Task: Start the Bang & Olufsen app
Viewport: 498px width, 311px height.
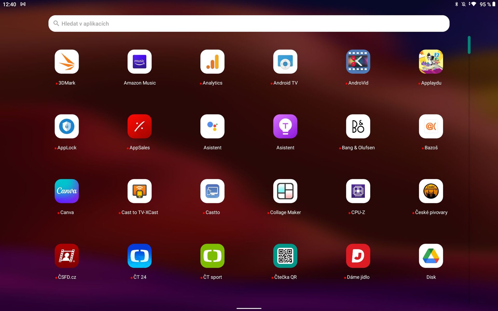Action: (358, 126)
